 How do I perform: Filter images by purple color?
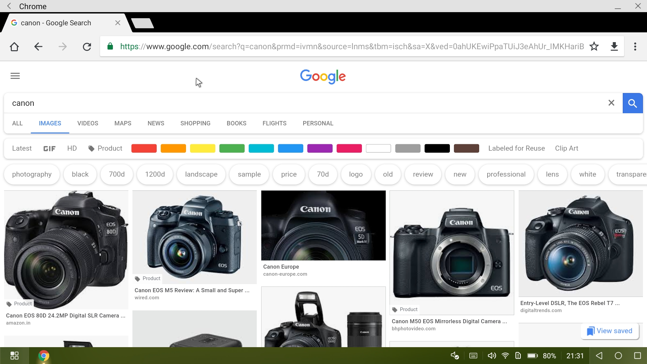pyautogui.click(x=320, y=148)
